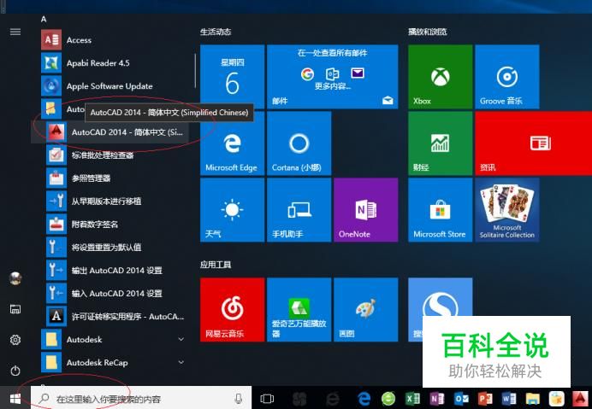Click the 应用工具 group heading
The height and width of the screenshot is (409, 592).
click(x=216, y=265)
